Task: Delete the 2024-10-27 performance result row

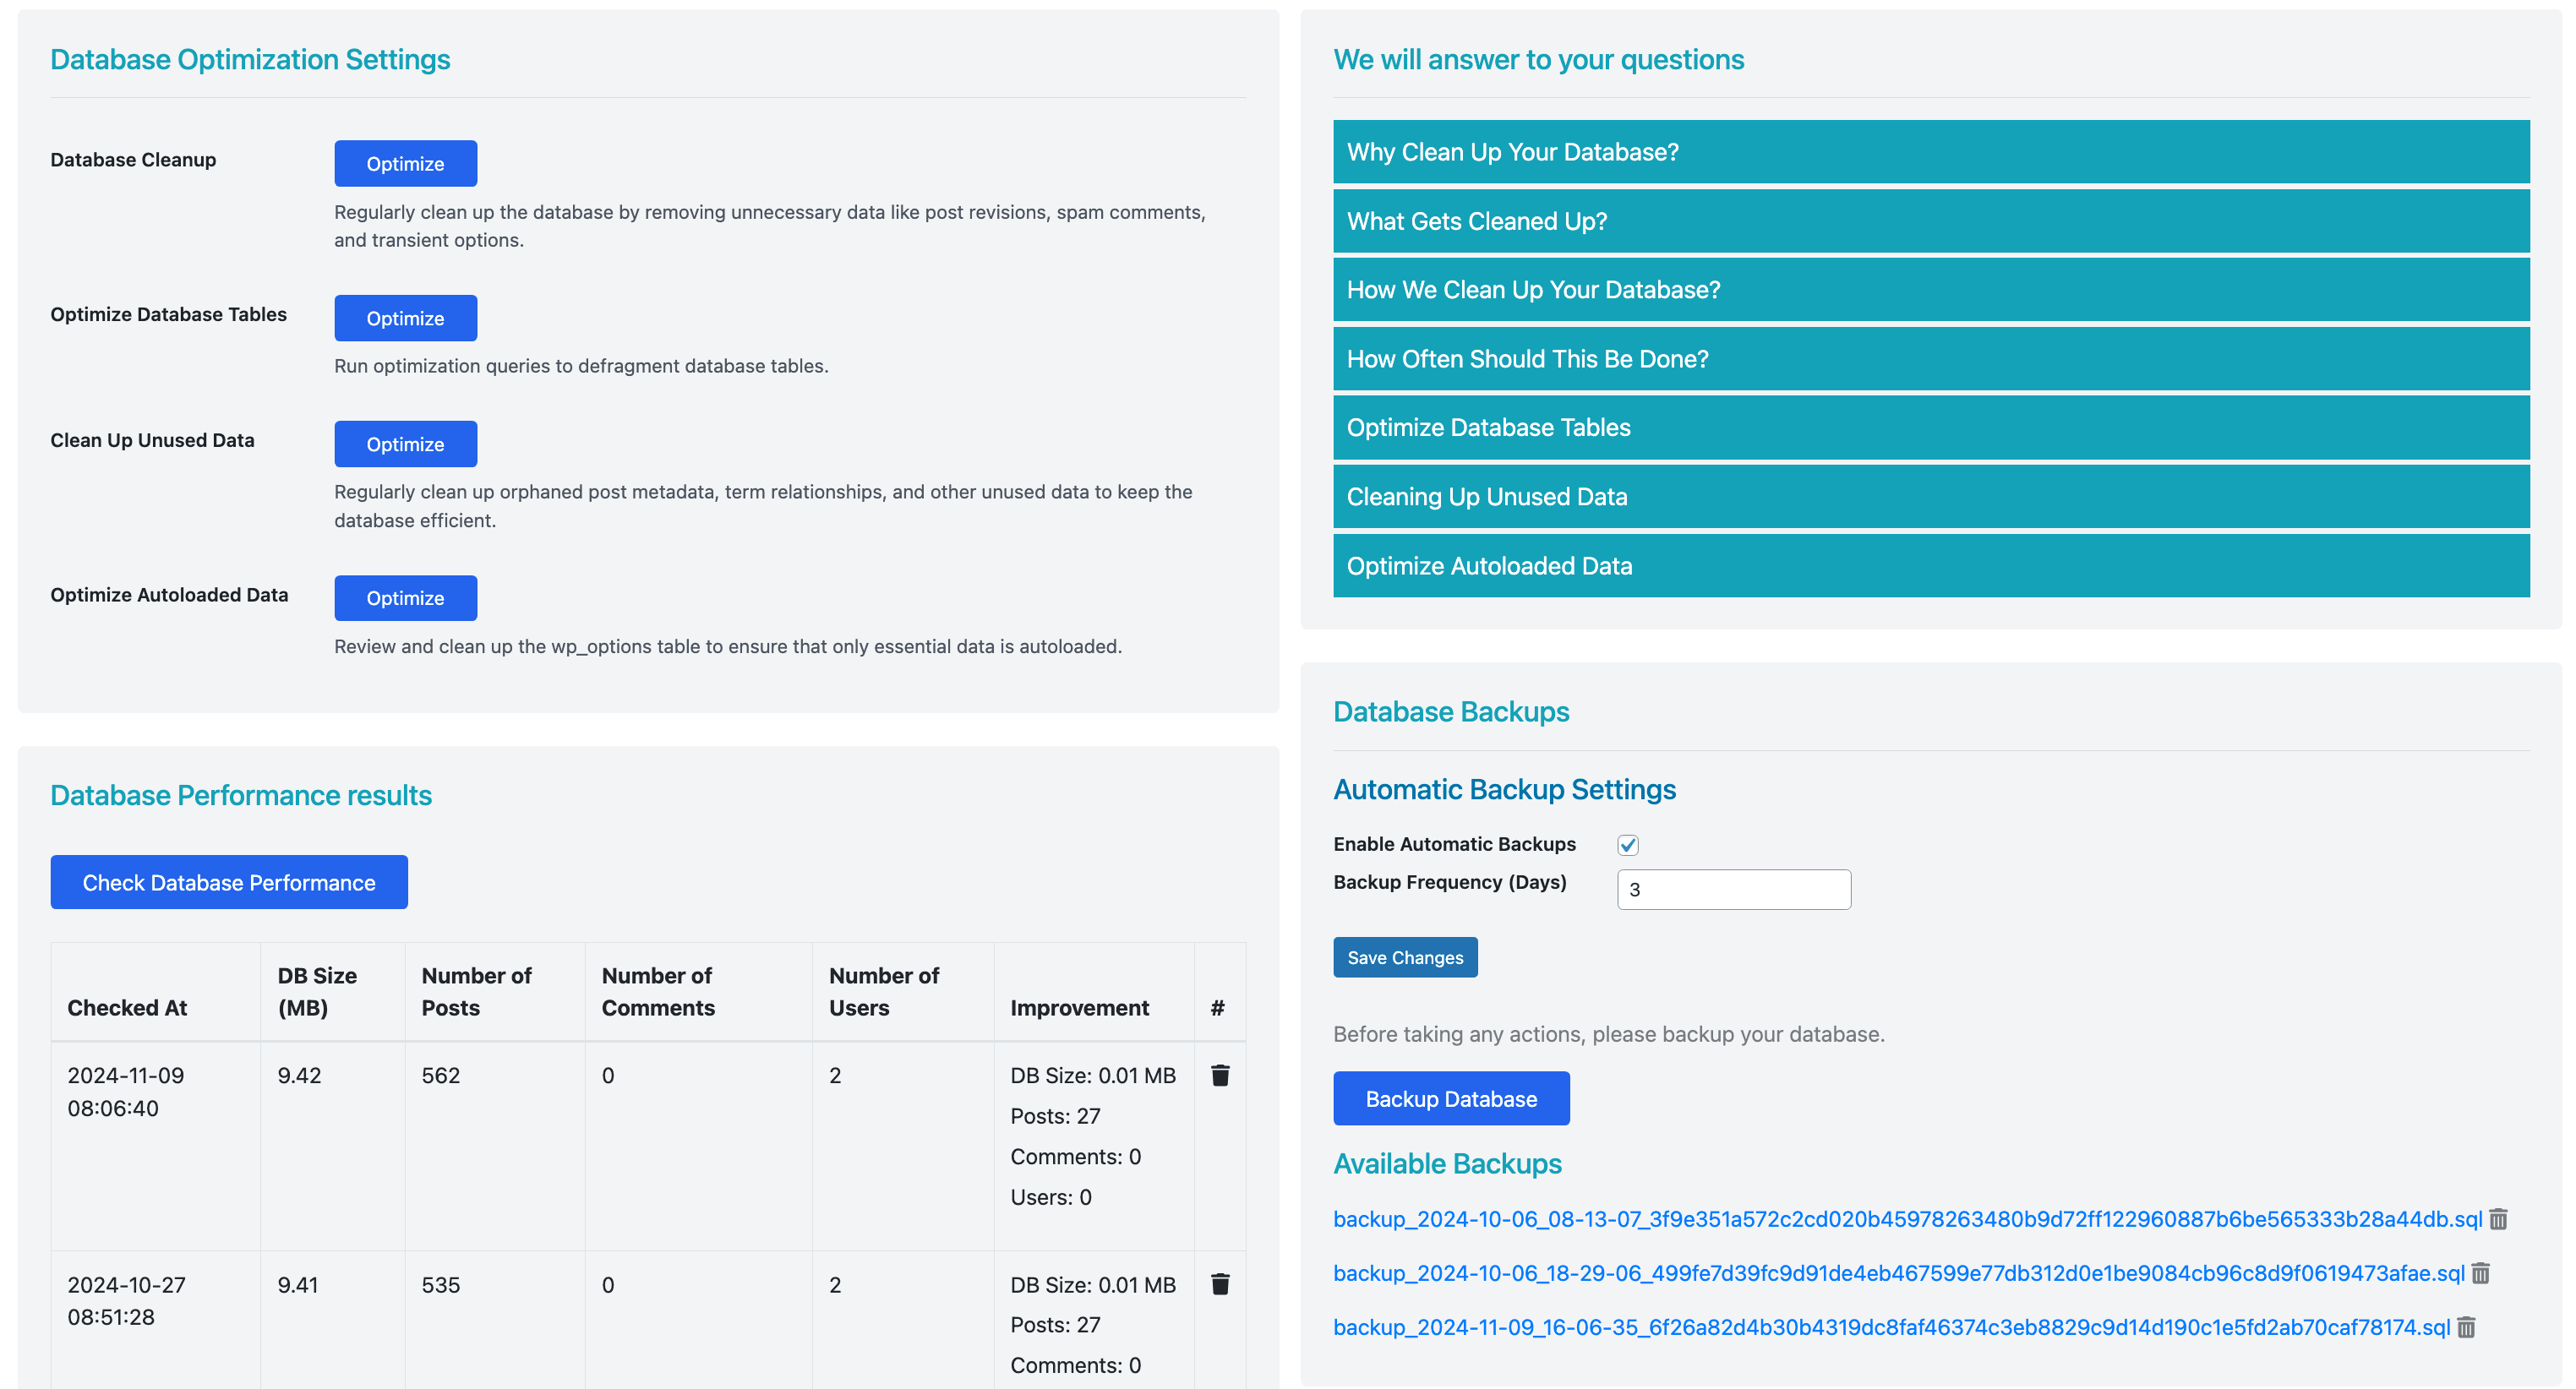Action: pos(1220,1284)
